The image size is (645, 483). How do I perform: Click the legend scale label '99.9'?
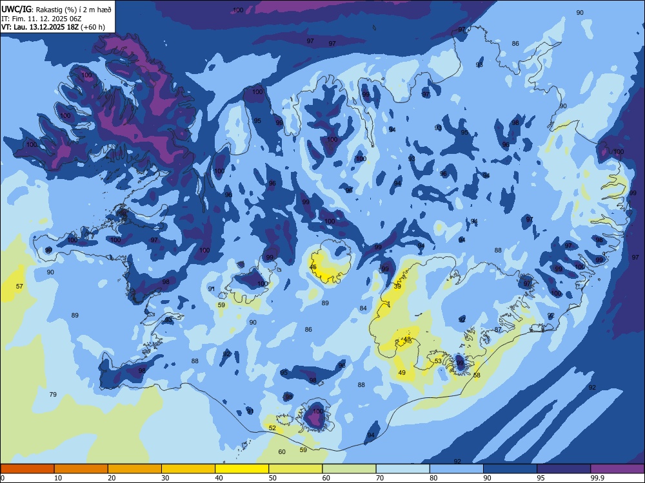[x=597, y=478]
